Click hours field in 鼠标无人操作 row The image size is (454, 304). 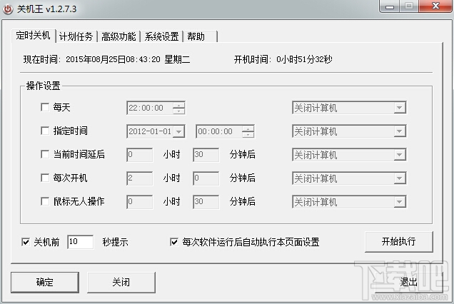coord(140,201)
